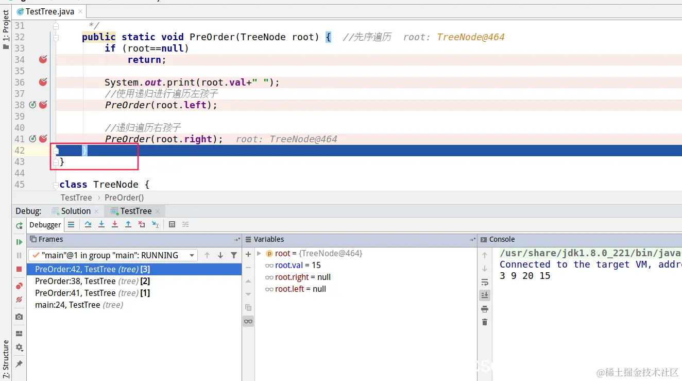Move watch up in Variables

(x=248, y=281)
